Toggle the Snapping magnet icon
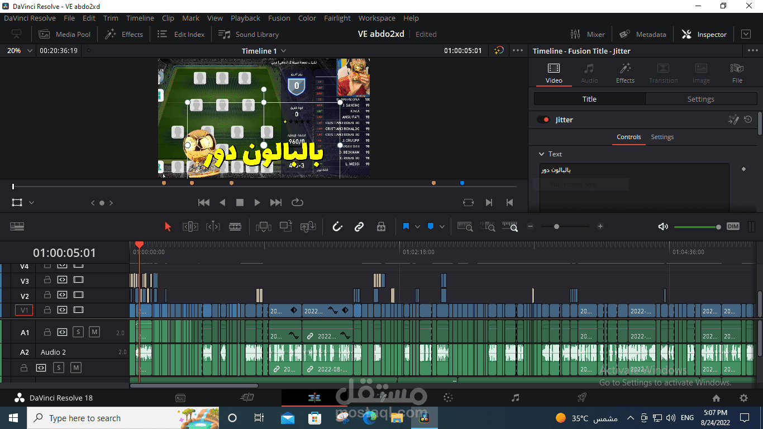 coord(337,226)
